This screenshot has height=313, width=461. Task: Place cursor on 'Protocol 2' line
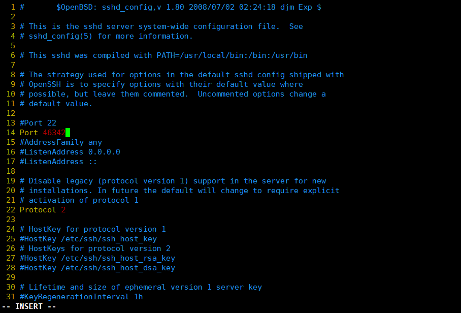click(x=43, y=210)
